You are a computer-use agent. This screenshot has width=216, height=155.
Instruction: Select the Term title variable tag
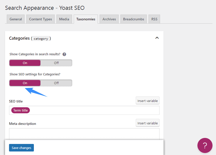tap(21, 110)
